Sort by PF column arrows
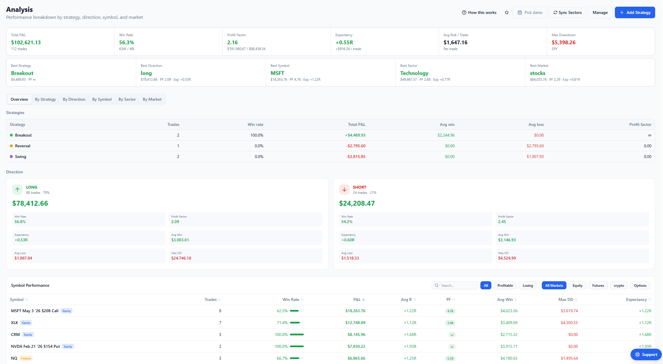The image size is (663, 364). coord(454,299)
